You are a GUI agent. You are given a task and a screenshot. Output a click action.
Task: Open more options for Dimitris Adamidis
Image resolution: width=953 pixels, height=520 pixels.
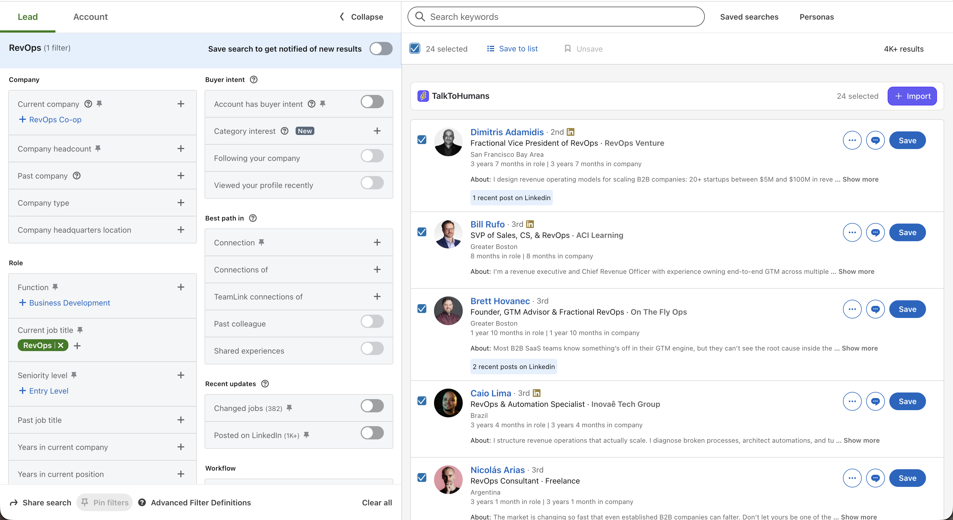(852, 140)
